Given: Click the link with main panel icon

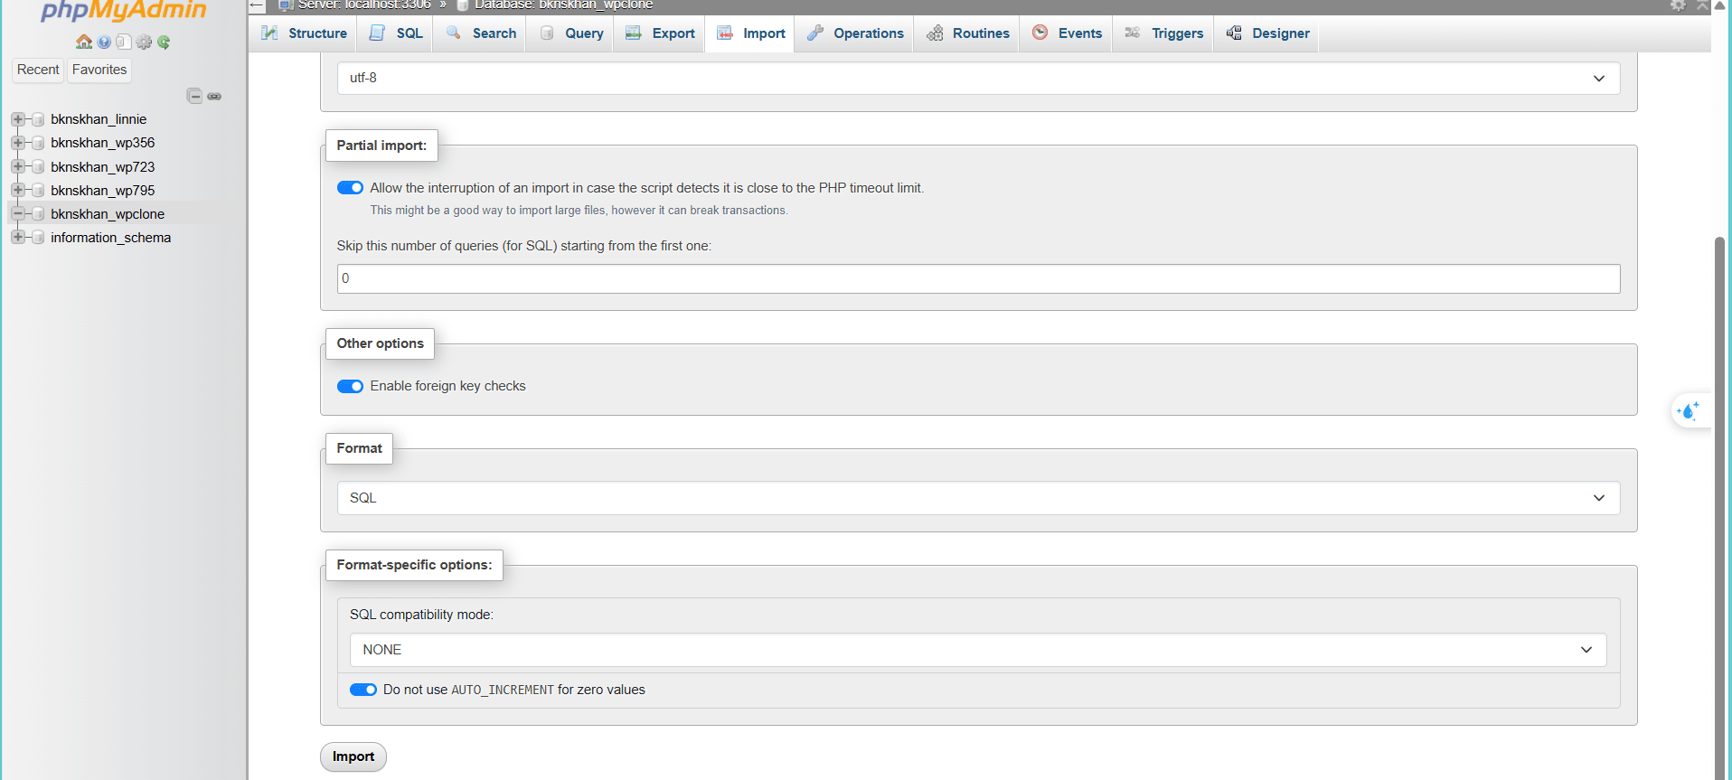Looking at the screenshot, I should click(x=214, y=96).
